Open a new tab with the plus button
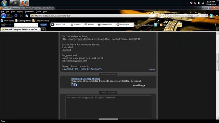This screenshot has width=219, height=123. pyautogui.click(x=43, y=29)
